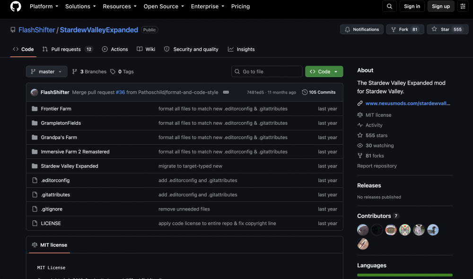
Task: Click the Report repository link
Action: pos(377,166)
